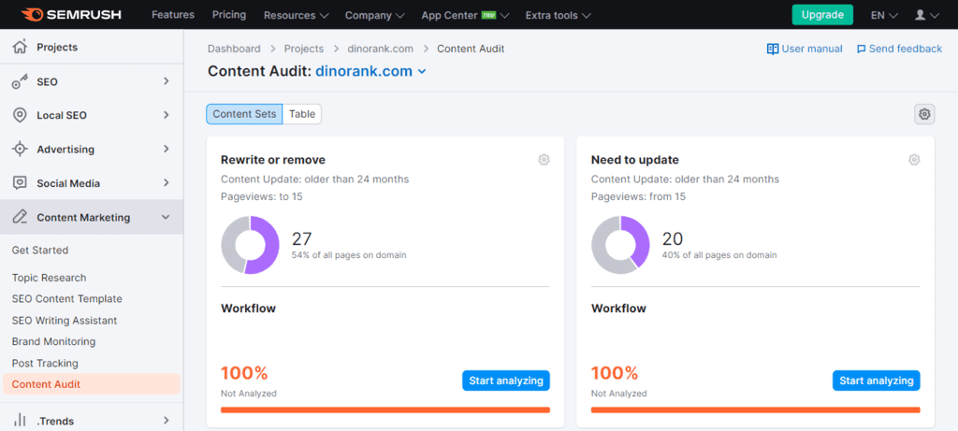Click the .Trends bar chart icon
This screenshot has width=958, height=431.
coord(21,421)
